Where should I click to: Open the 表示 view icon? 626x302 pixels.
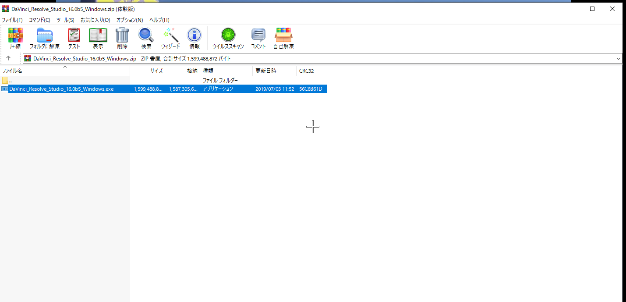[x=98, y=38]
